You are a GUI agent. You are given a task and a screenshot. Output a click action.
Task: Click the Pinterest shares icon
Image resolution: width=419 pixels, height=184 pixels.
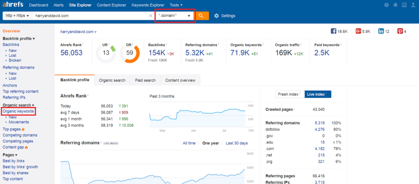point(400,31)
